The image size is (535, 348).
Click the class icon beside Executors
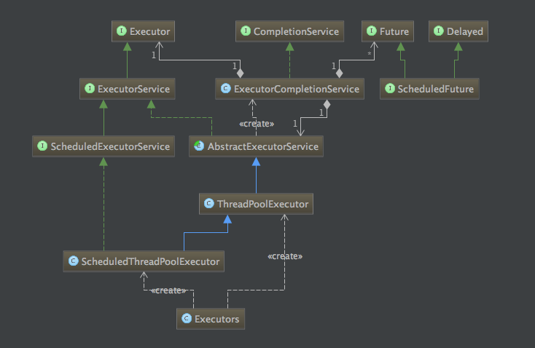tap(187, 318)
